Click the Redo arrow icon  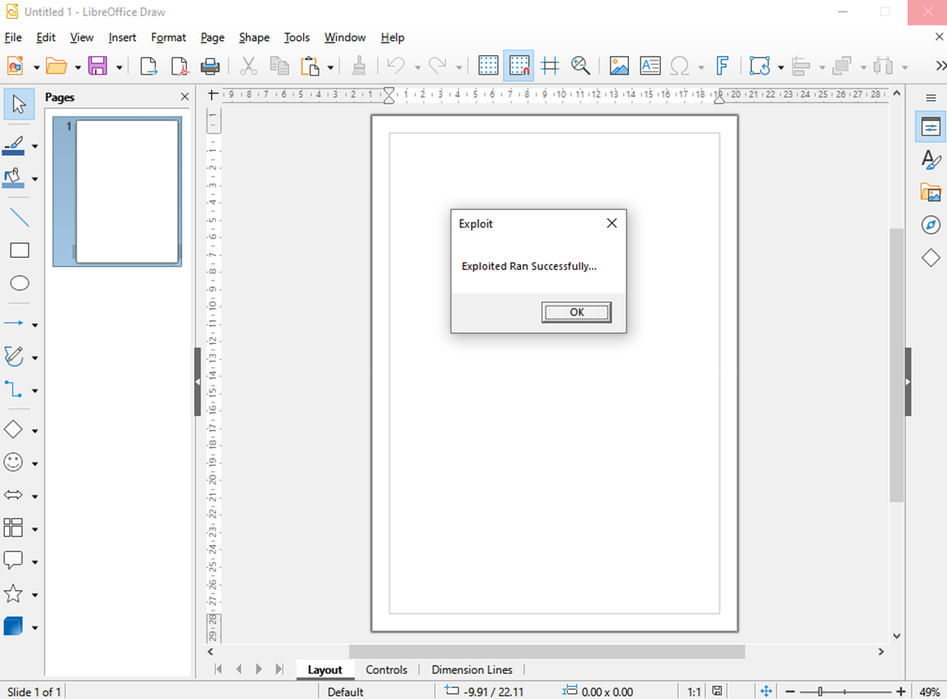[438, 66]
